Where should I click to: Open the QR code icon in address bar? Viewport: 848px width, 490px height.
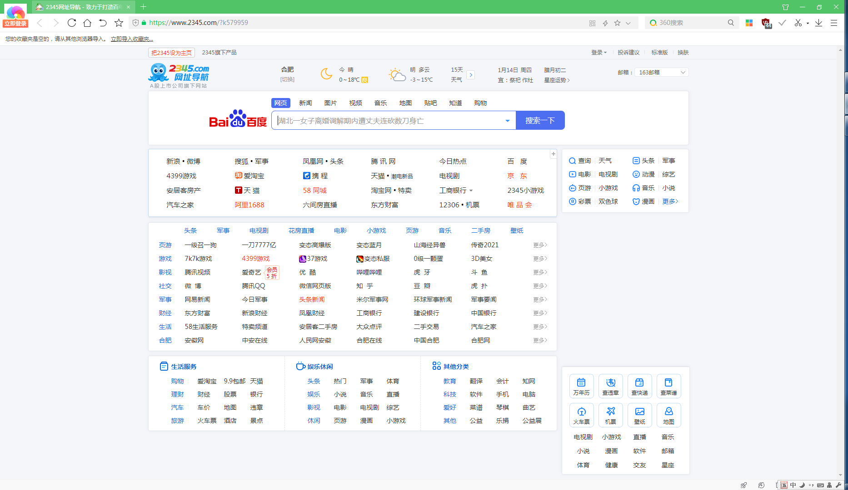[592, 23]
